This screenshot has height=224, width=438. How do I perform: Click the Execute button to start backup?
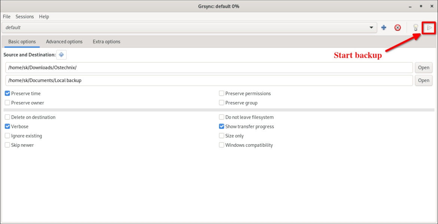[429, 27]
